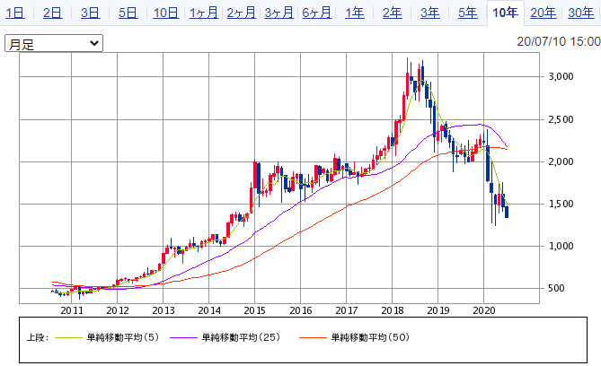Show the 5年 chart
601x366 pixels.
click(468, 13)
